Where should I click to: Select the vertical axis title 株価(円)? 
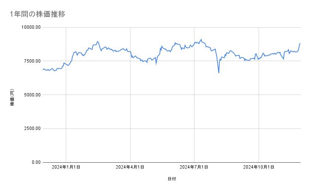tap(12, 98)
